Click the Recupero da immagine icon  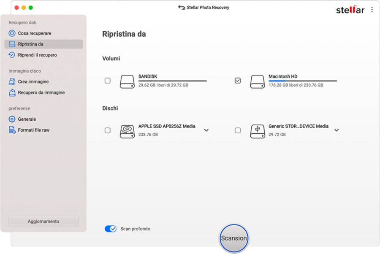click(x=12, y=92)
